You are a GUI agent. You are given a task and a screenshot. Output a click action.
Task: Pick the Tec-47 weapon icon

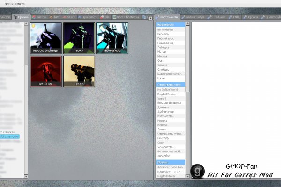point(79,38)
